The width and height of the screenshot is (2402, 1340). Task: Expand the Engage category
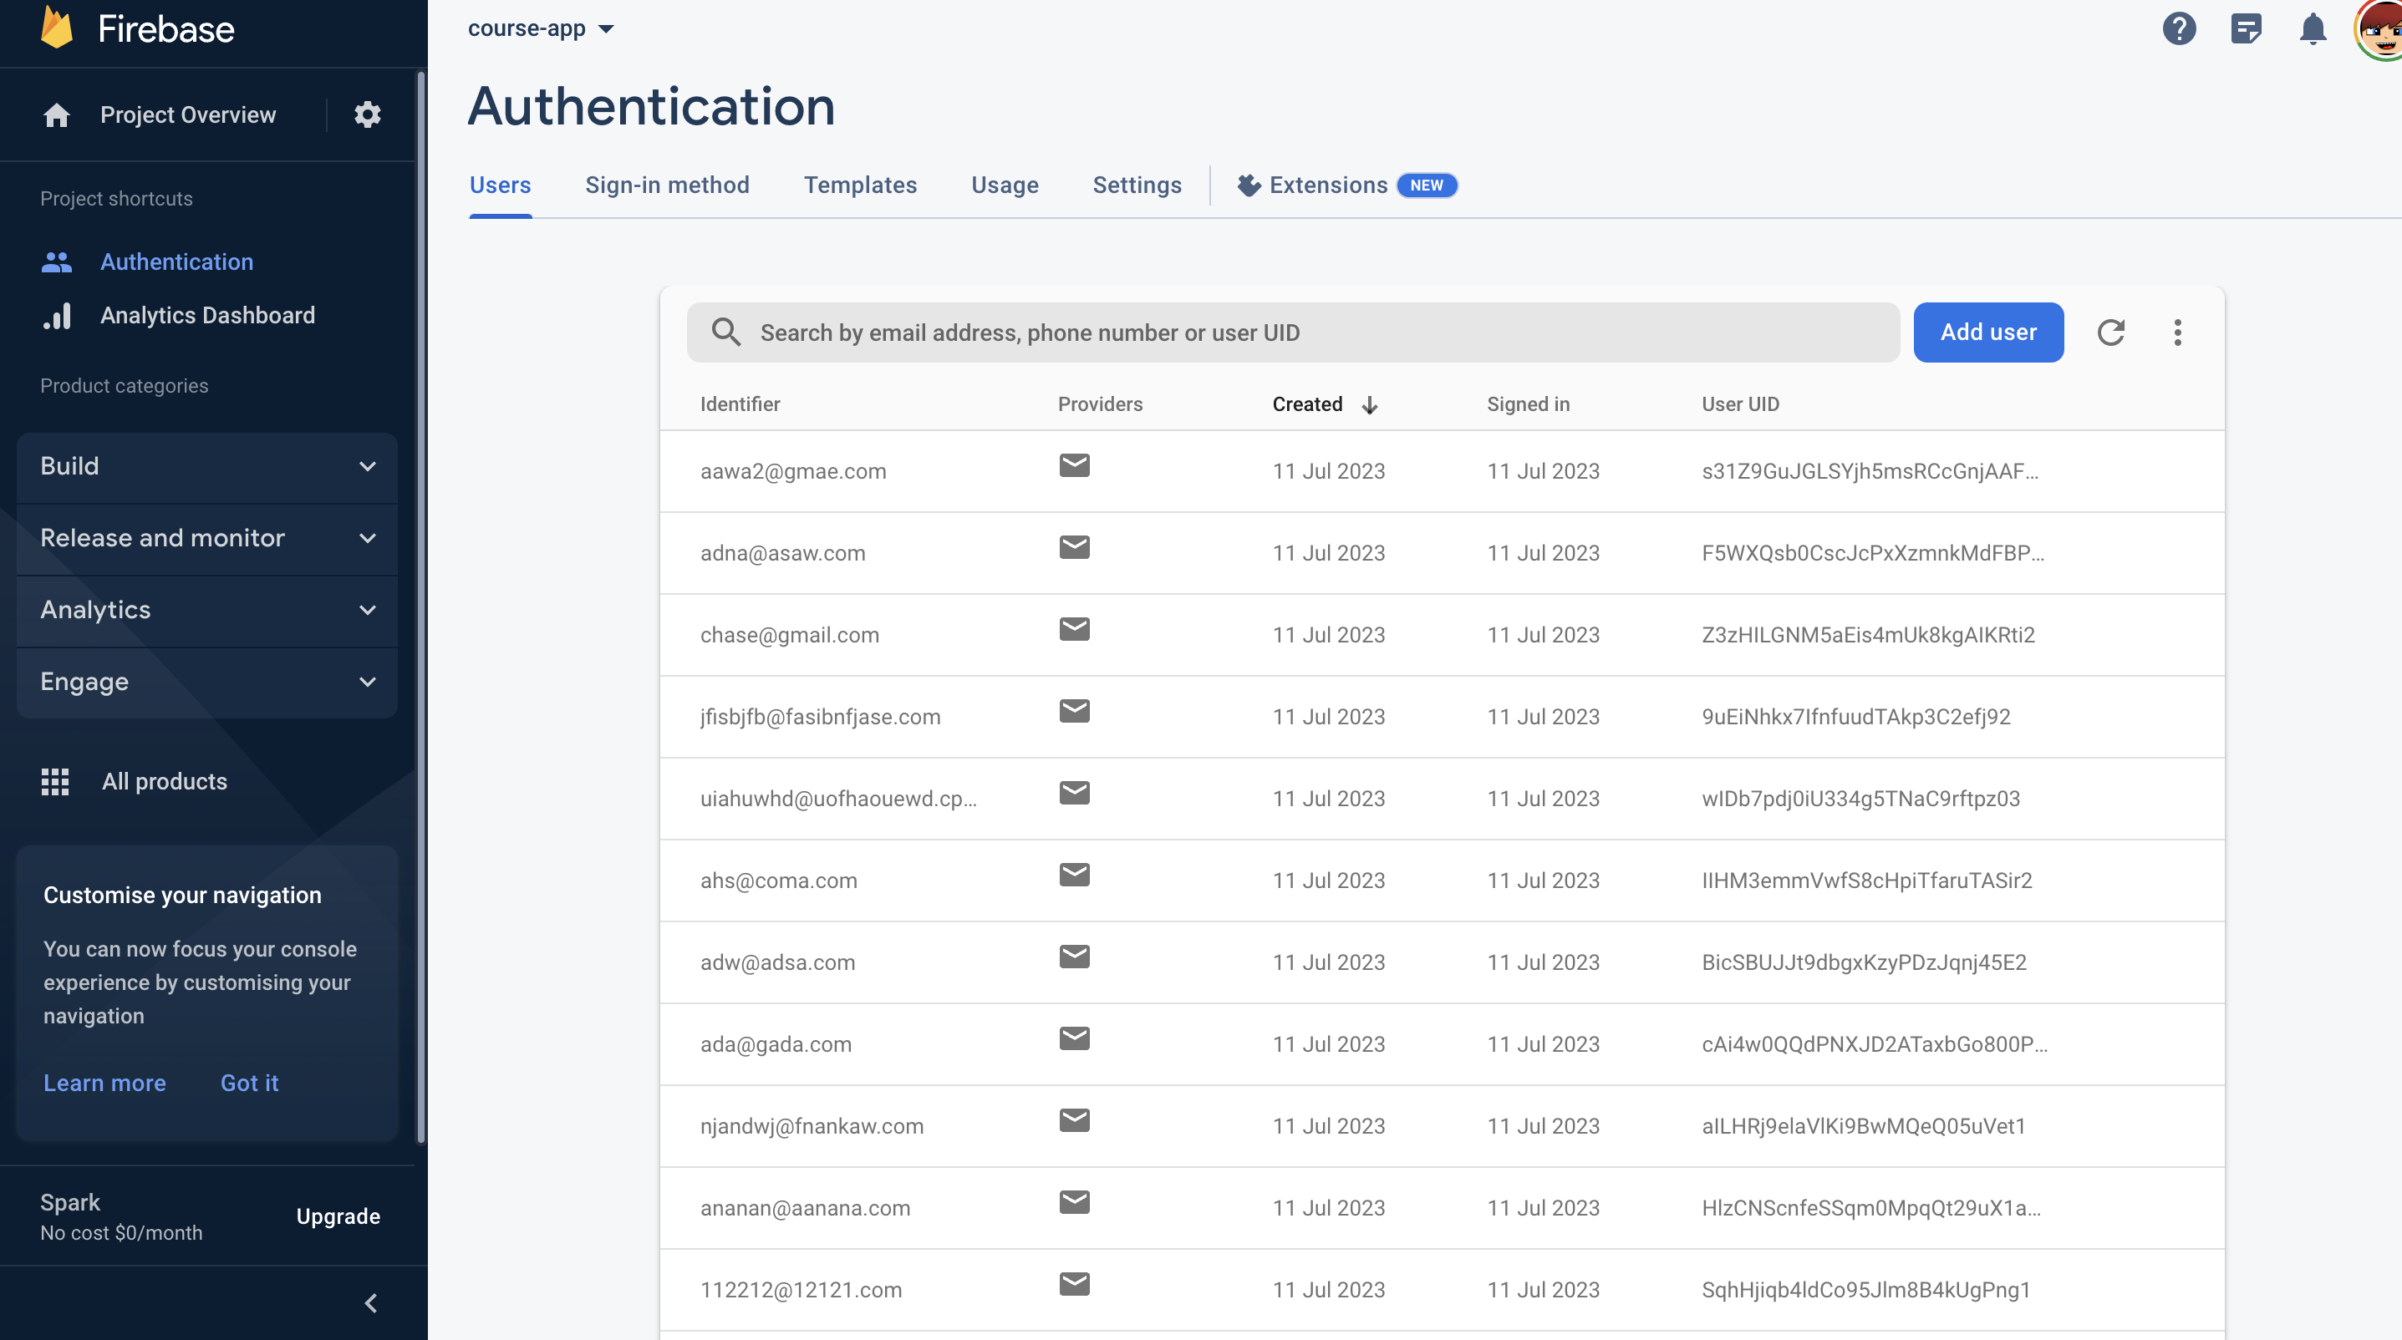click(207, 681)
